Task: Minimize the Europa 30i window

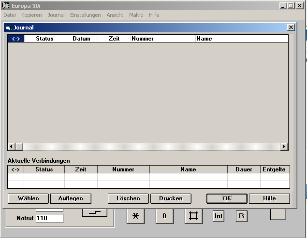Action: [x=283, y=5]
